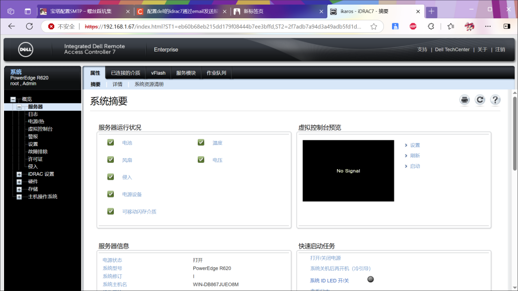Open the profile avatar icon

pyautogui.click(x=469, y=26)
